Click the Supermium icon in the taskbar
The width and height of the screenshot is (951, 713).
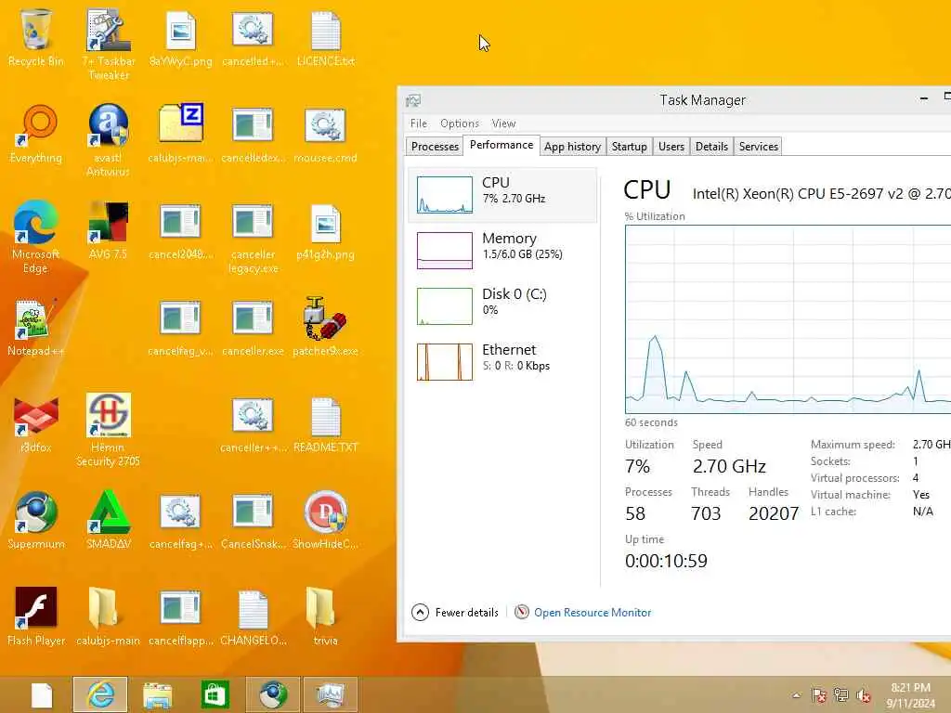pyautogui.click(x=273, y=694)
